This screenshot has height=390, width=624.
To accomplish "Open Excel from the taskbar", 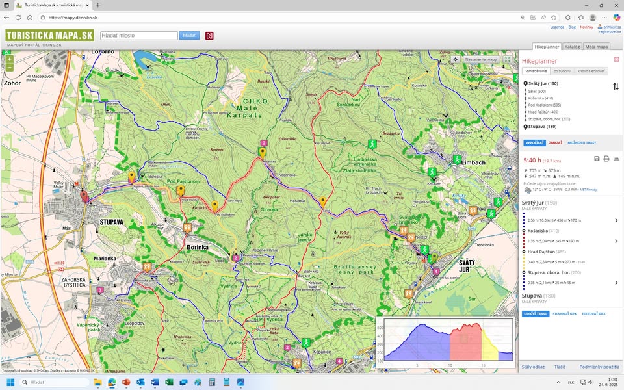I will tap(169, 382).
